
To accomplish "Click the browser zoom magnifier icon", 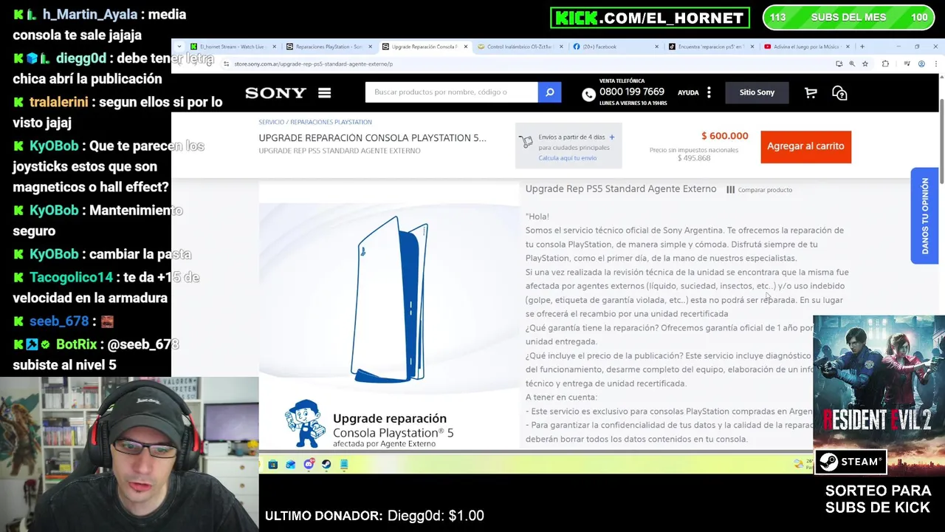I will pyautogui.click(x=852, y=64).
